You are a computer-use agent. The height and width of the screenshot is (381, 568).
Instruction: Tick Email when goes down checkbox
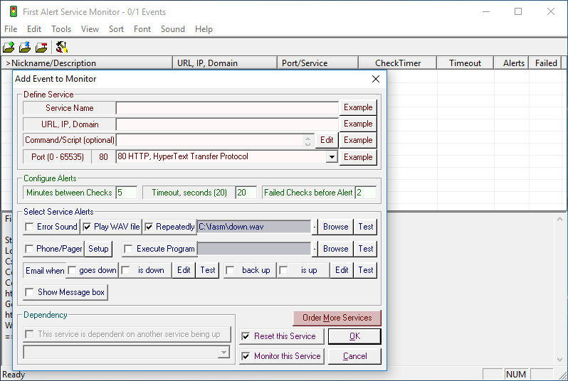(x=72, y=270)
